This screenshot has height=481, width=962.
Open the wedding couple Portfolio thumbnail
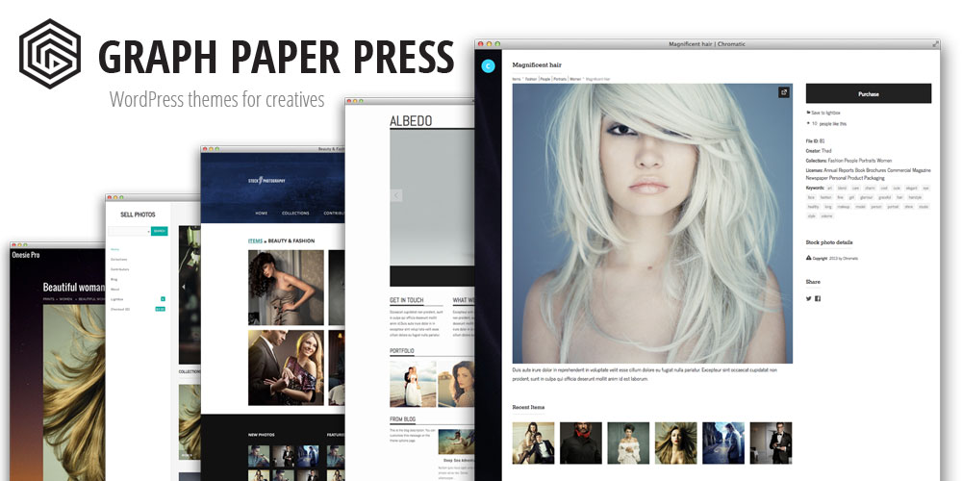coord(413,384)
